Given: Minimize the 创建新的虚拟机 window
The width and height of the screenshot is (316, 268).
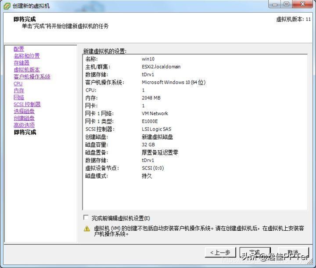Looking at the screenshot, I should 275,4.
